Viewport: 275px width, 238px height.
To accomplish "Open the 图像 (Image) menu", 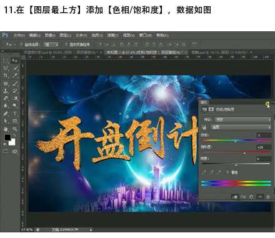I will click(50, 36).
